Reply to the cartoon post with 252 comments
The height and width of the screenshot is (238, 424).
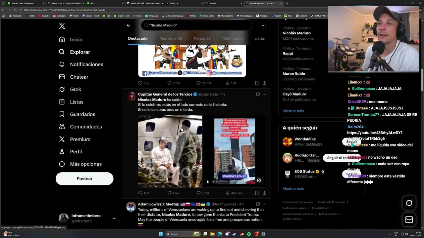pos(144,83)
